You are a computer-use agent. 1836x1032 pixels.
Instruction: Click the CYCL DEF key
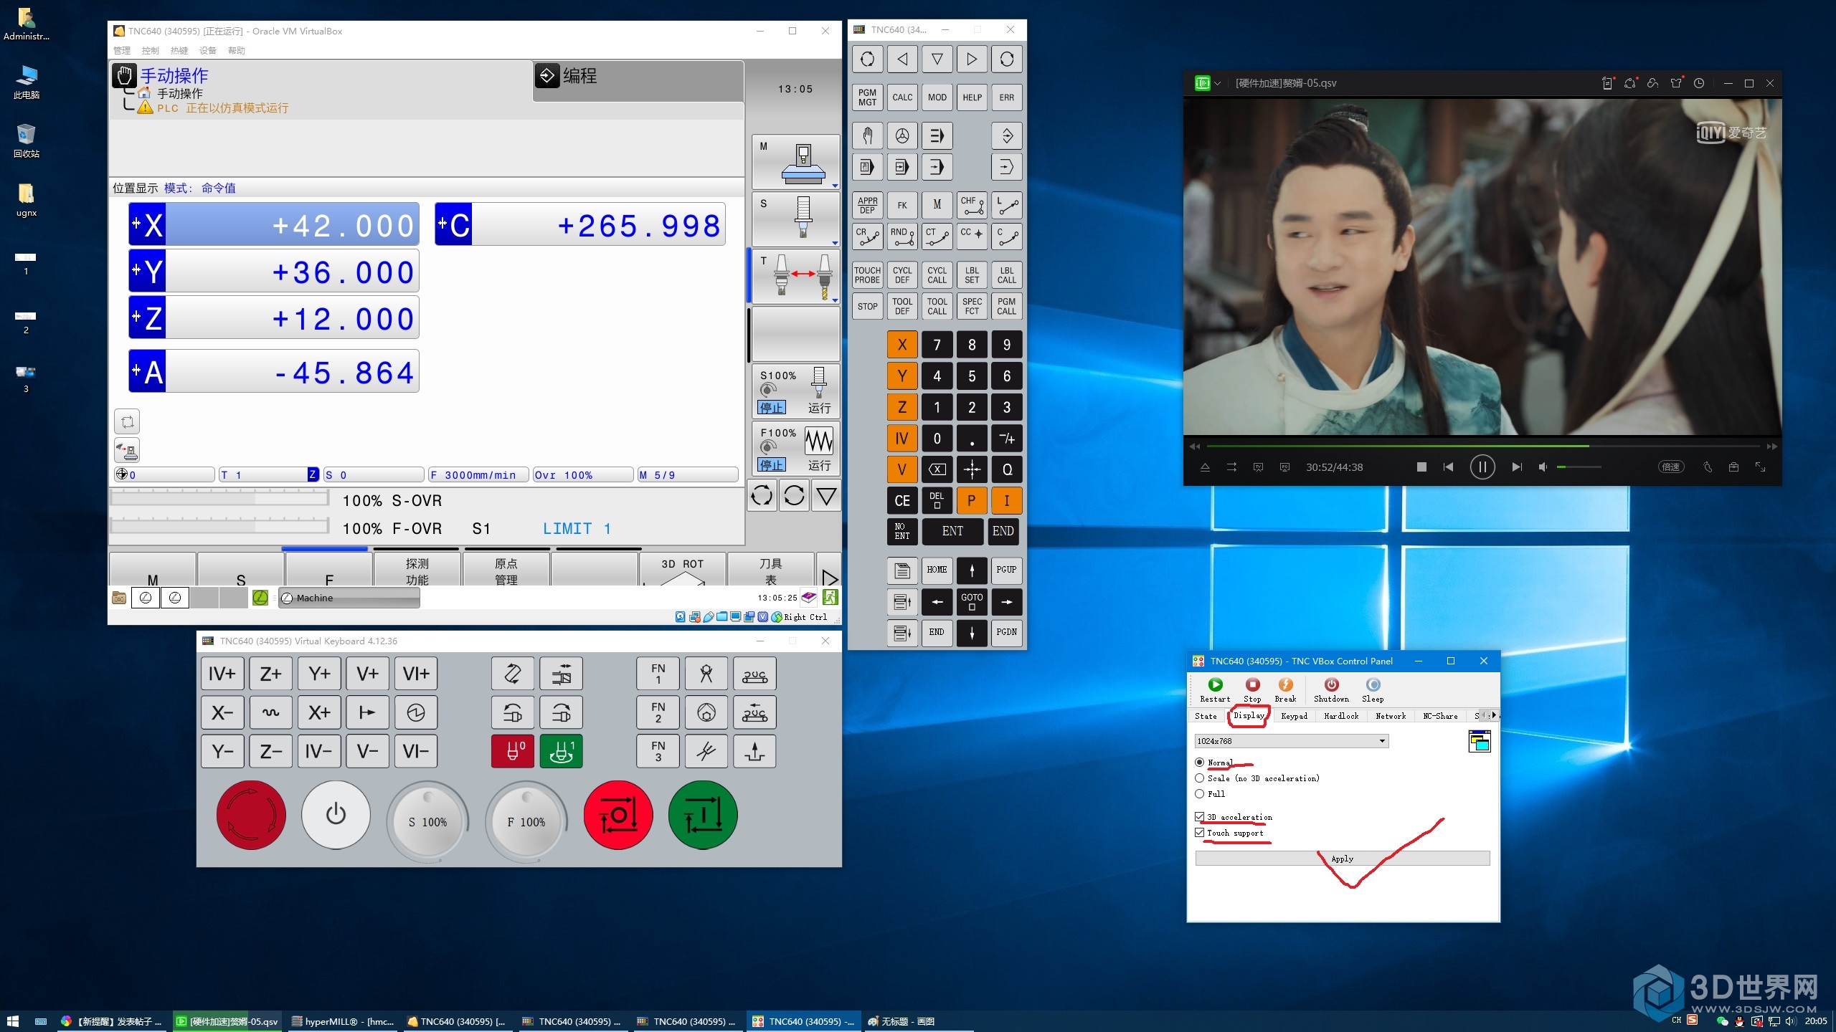tap(902, 275)
